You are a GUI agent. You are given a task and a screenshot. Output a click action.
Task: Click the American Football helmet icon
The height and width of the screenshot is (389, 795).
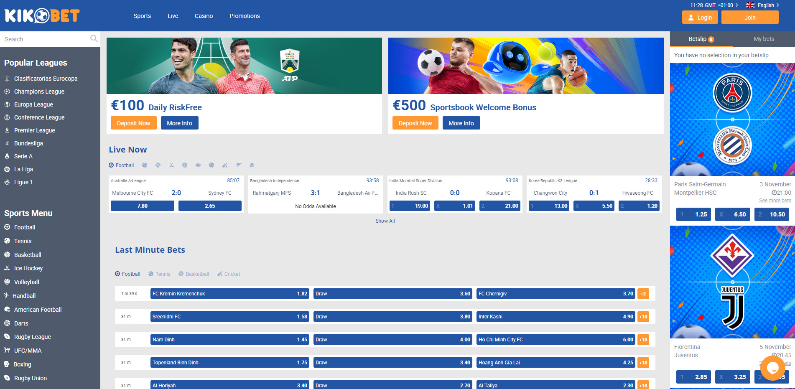pyautogui.click(x=7, y=310)
